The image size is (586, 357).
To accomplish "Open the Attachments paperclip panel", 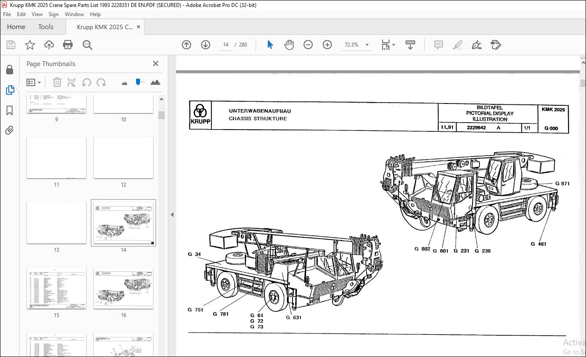I will click(x=10, y=130).
